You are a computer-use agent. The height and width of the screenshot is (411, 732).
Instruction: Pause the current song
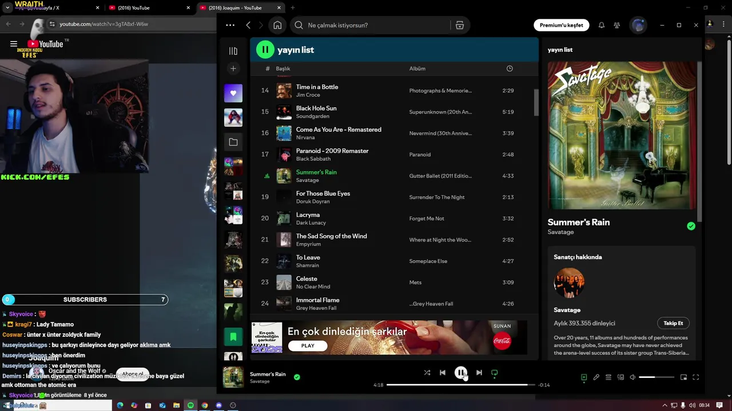tap(461, 373)
